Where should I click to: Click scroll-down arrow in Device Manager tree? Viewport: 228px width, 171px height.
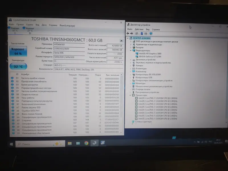click(x=226, y=122)
